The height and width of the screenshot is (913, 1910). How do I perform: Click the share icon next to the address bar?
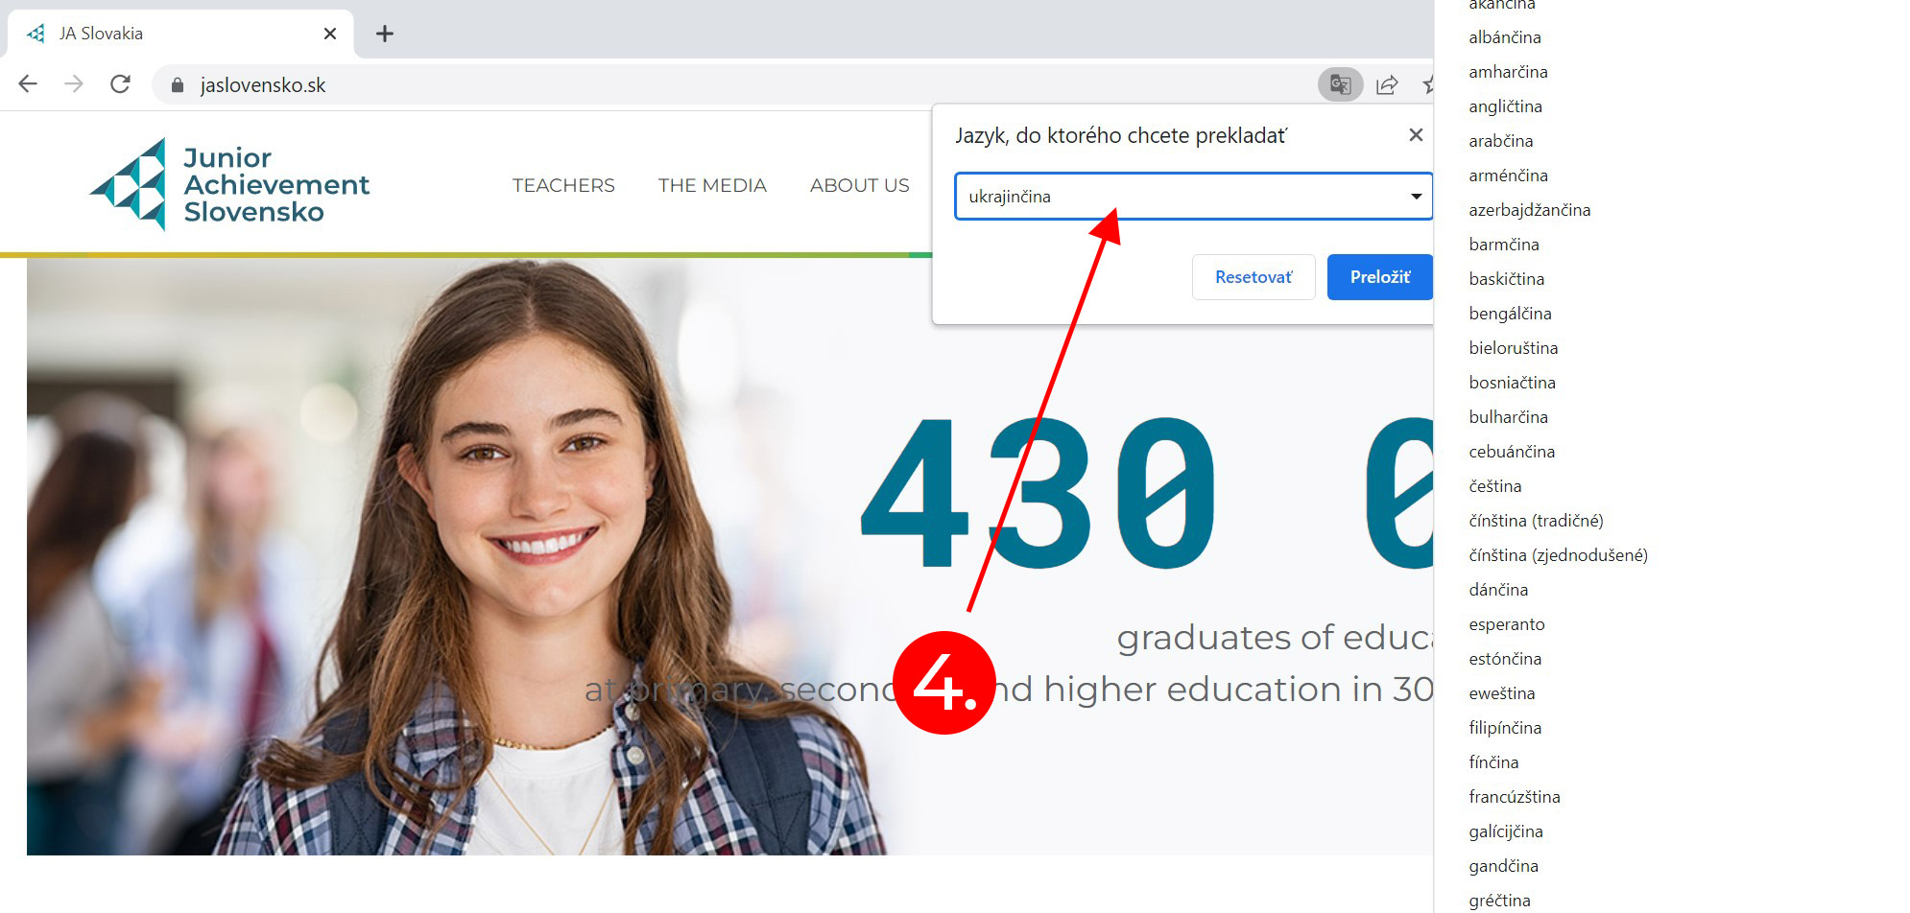pyautogui.click(x=1386, y=84)
